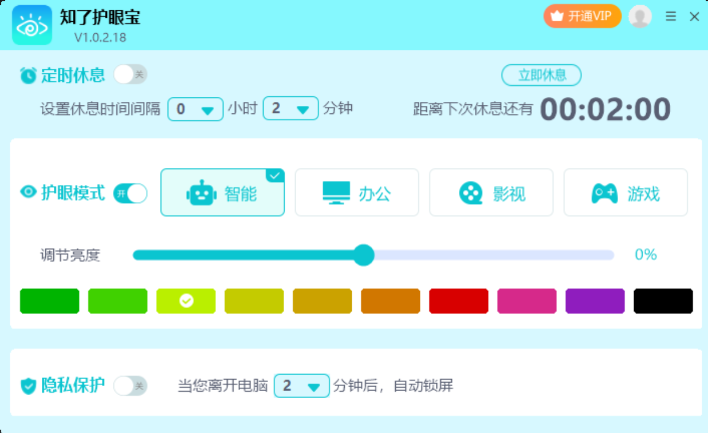This screenshot has width=708, height=433.
Task: Open the 分钟 minutes interval dropdown
Action: click(x=290, y=108)
